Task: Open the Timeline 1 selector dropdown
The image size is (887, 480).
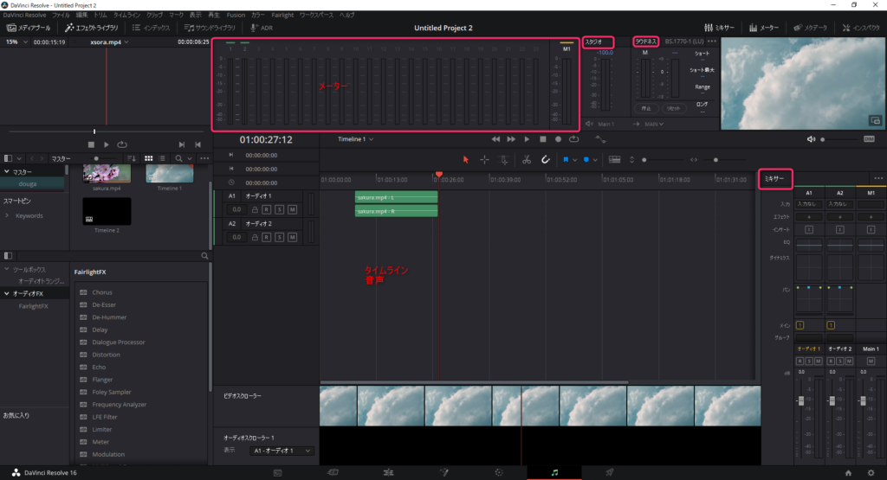Action: pos(355,139)
